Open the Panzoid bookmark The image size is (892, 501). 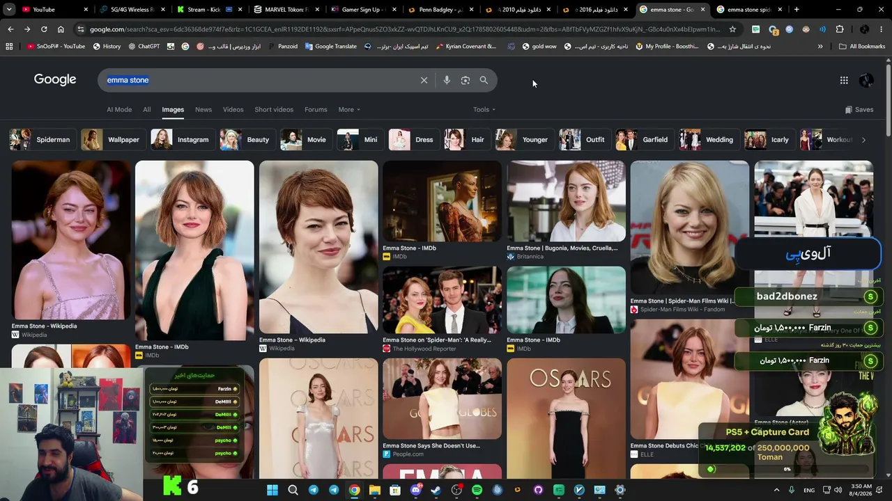pos(282,47)
